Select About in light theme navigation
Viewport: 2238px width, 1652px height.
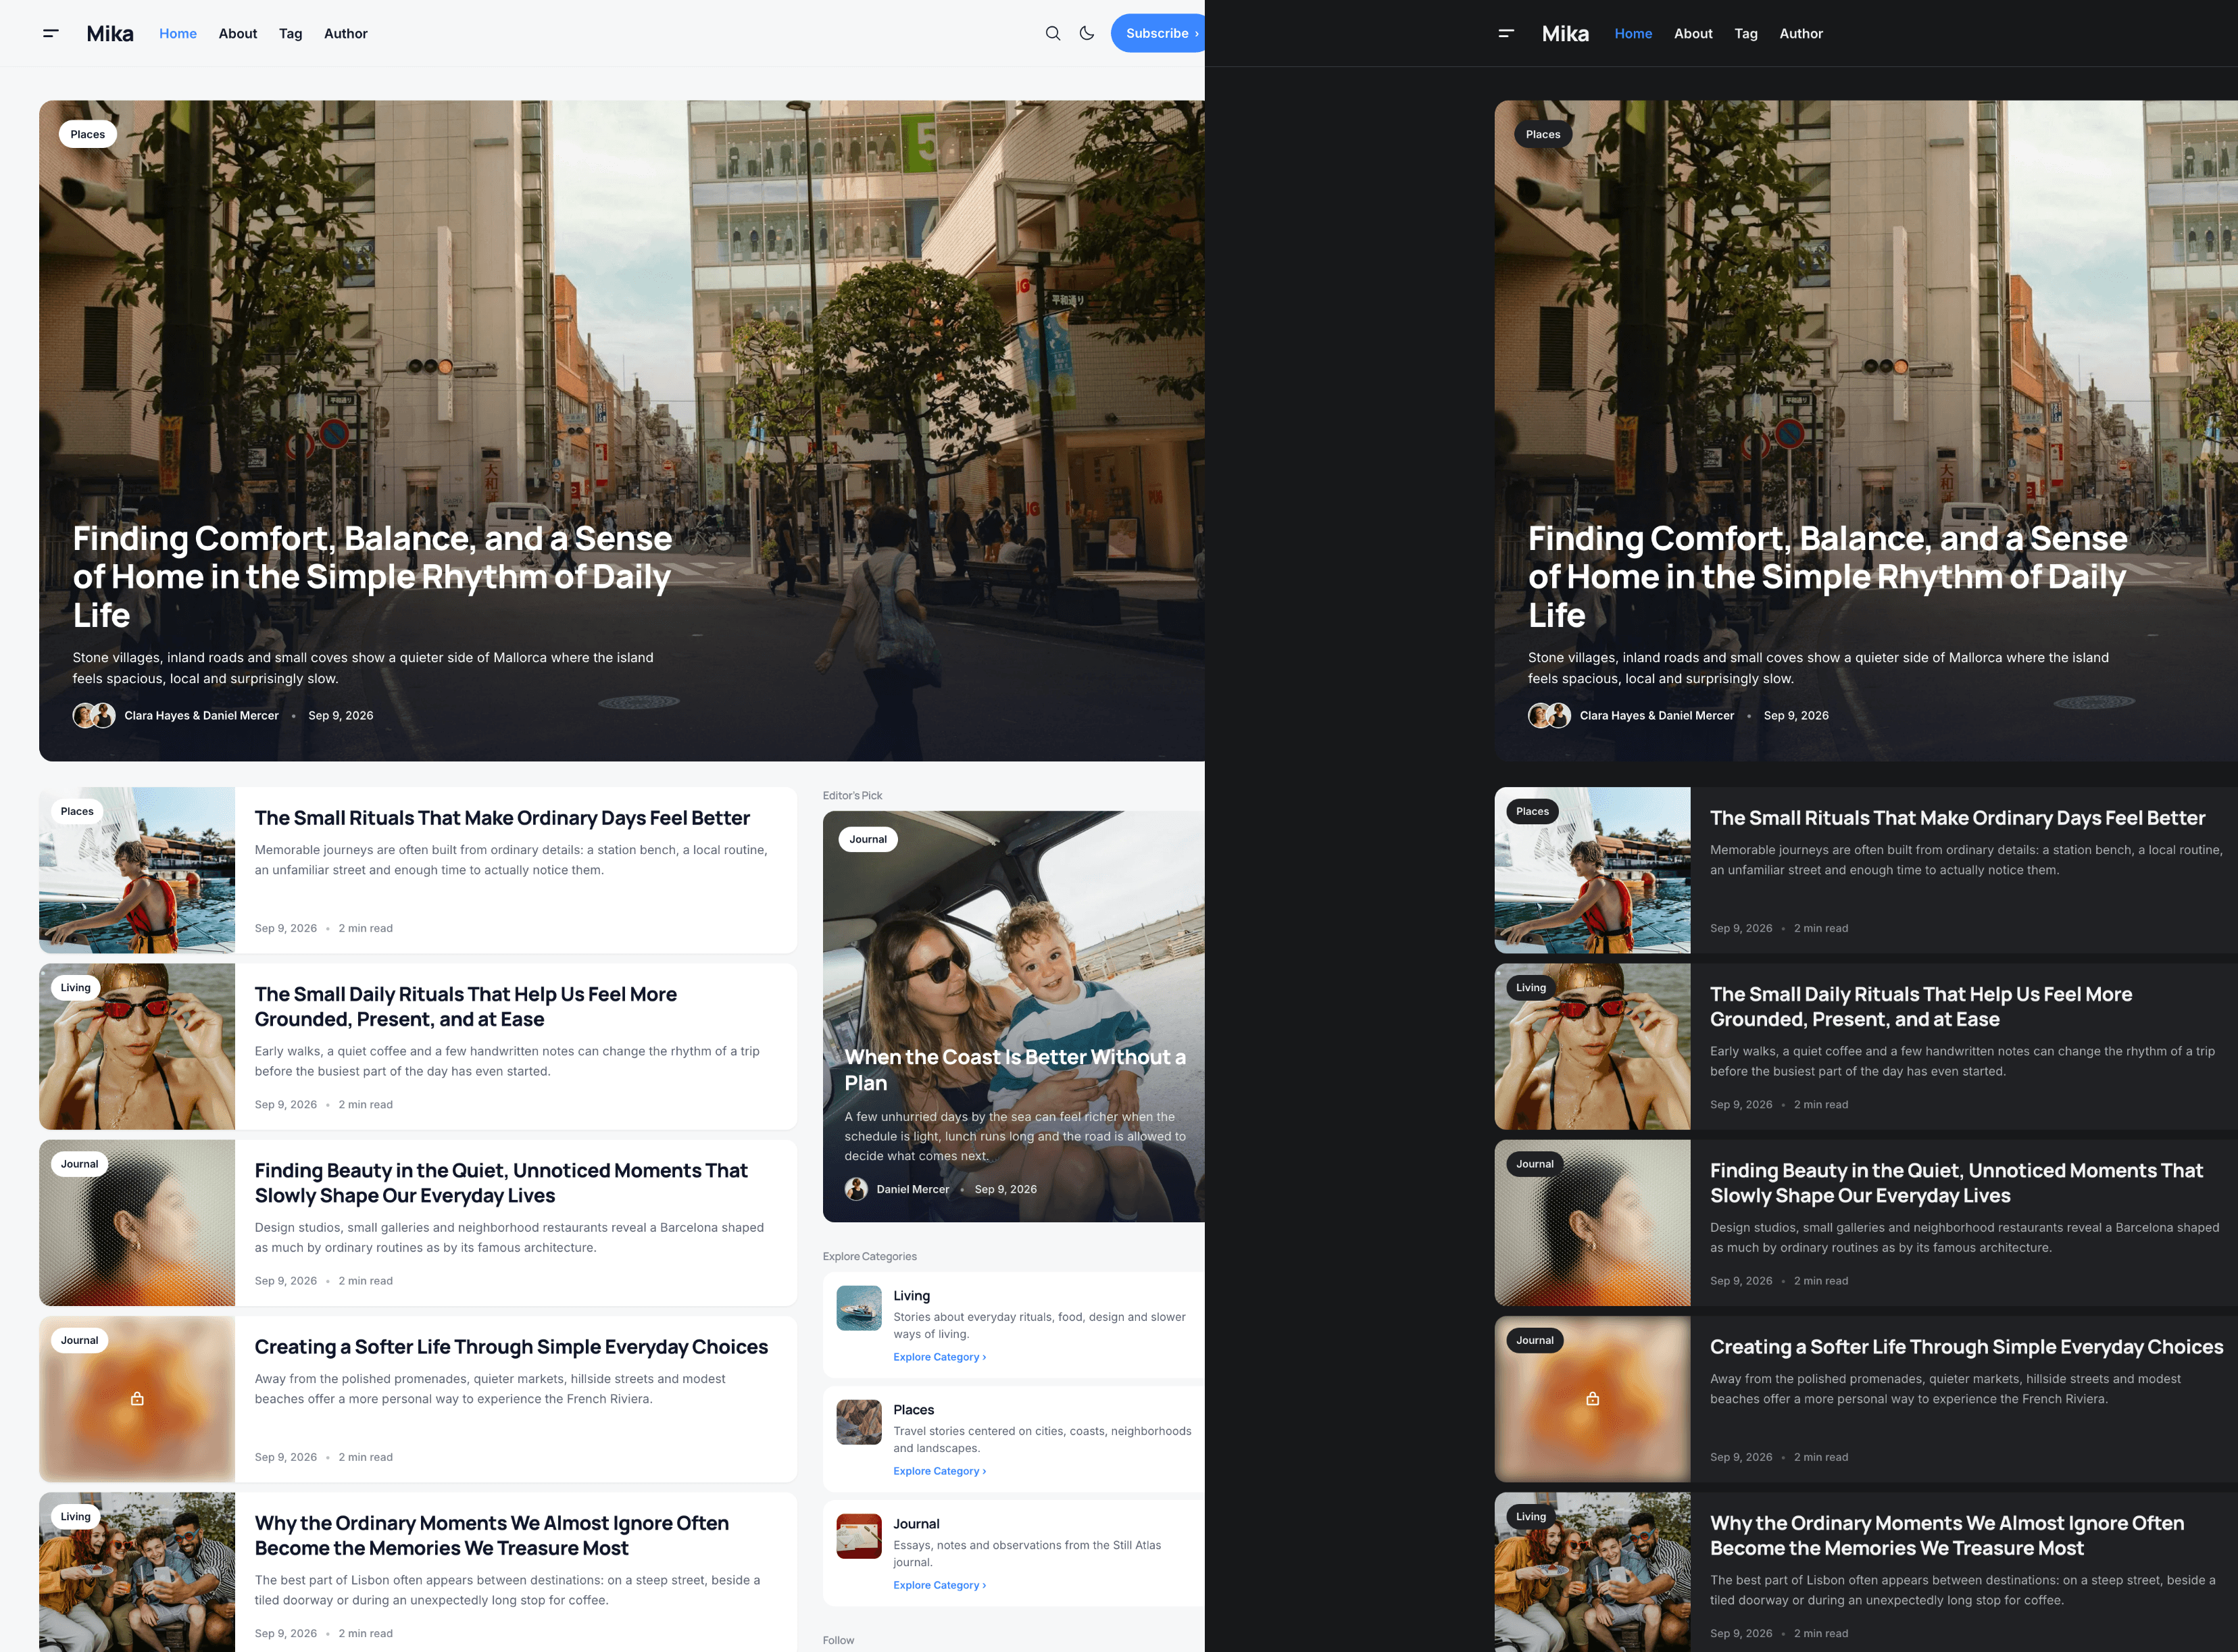click(238, 33)
